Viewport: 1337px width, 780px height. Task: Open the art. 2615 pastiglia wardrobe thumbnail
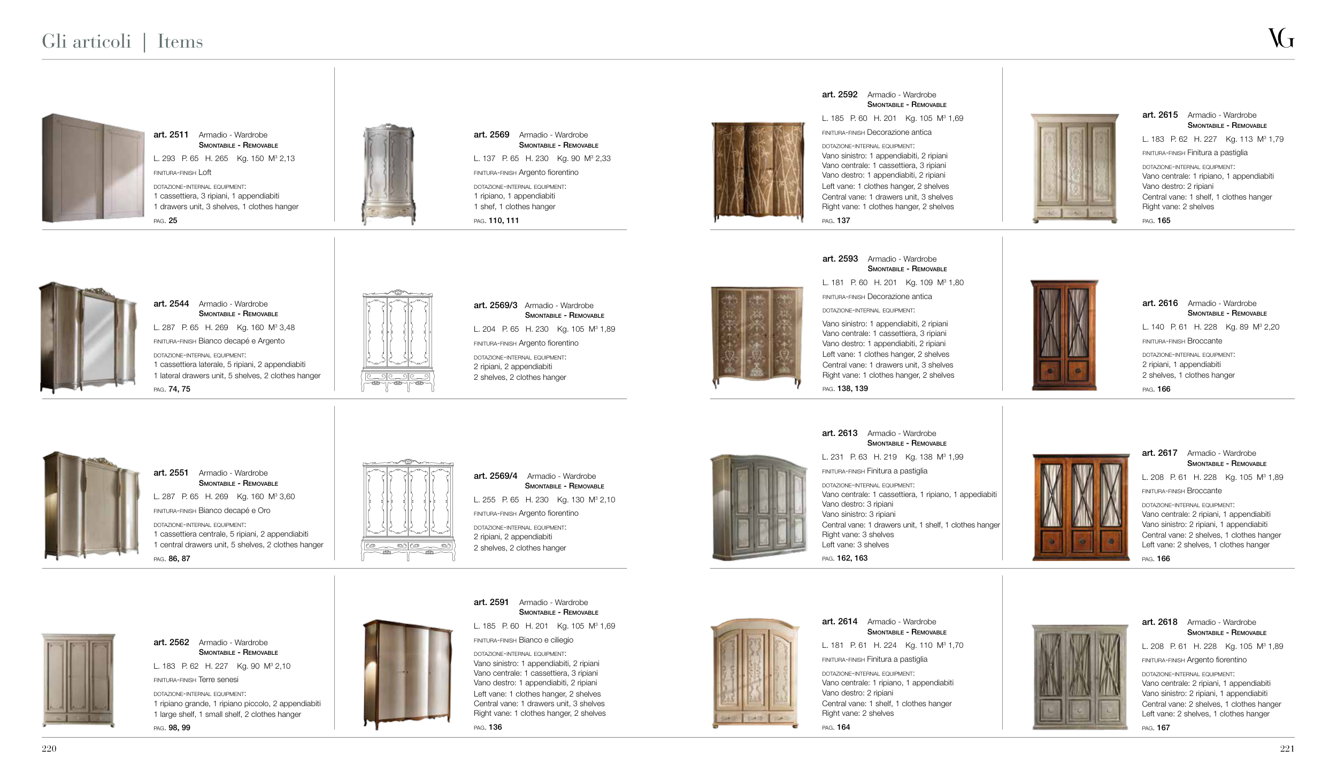1074,169
